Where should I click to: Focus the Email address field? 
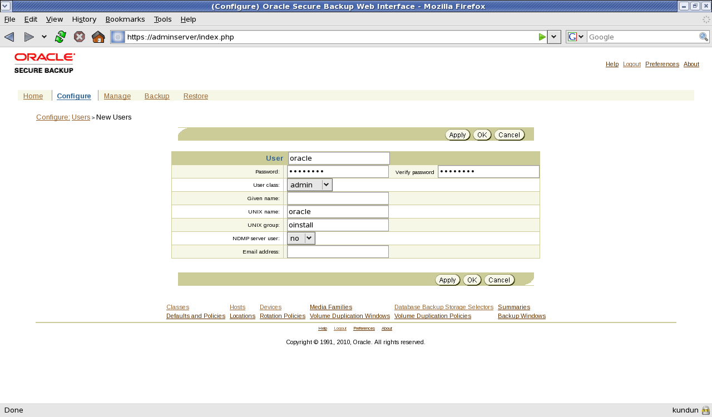[x=338, y=252]
